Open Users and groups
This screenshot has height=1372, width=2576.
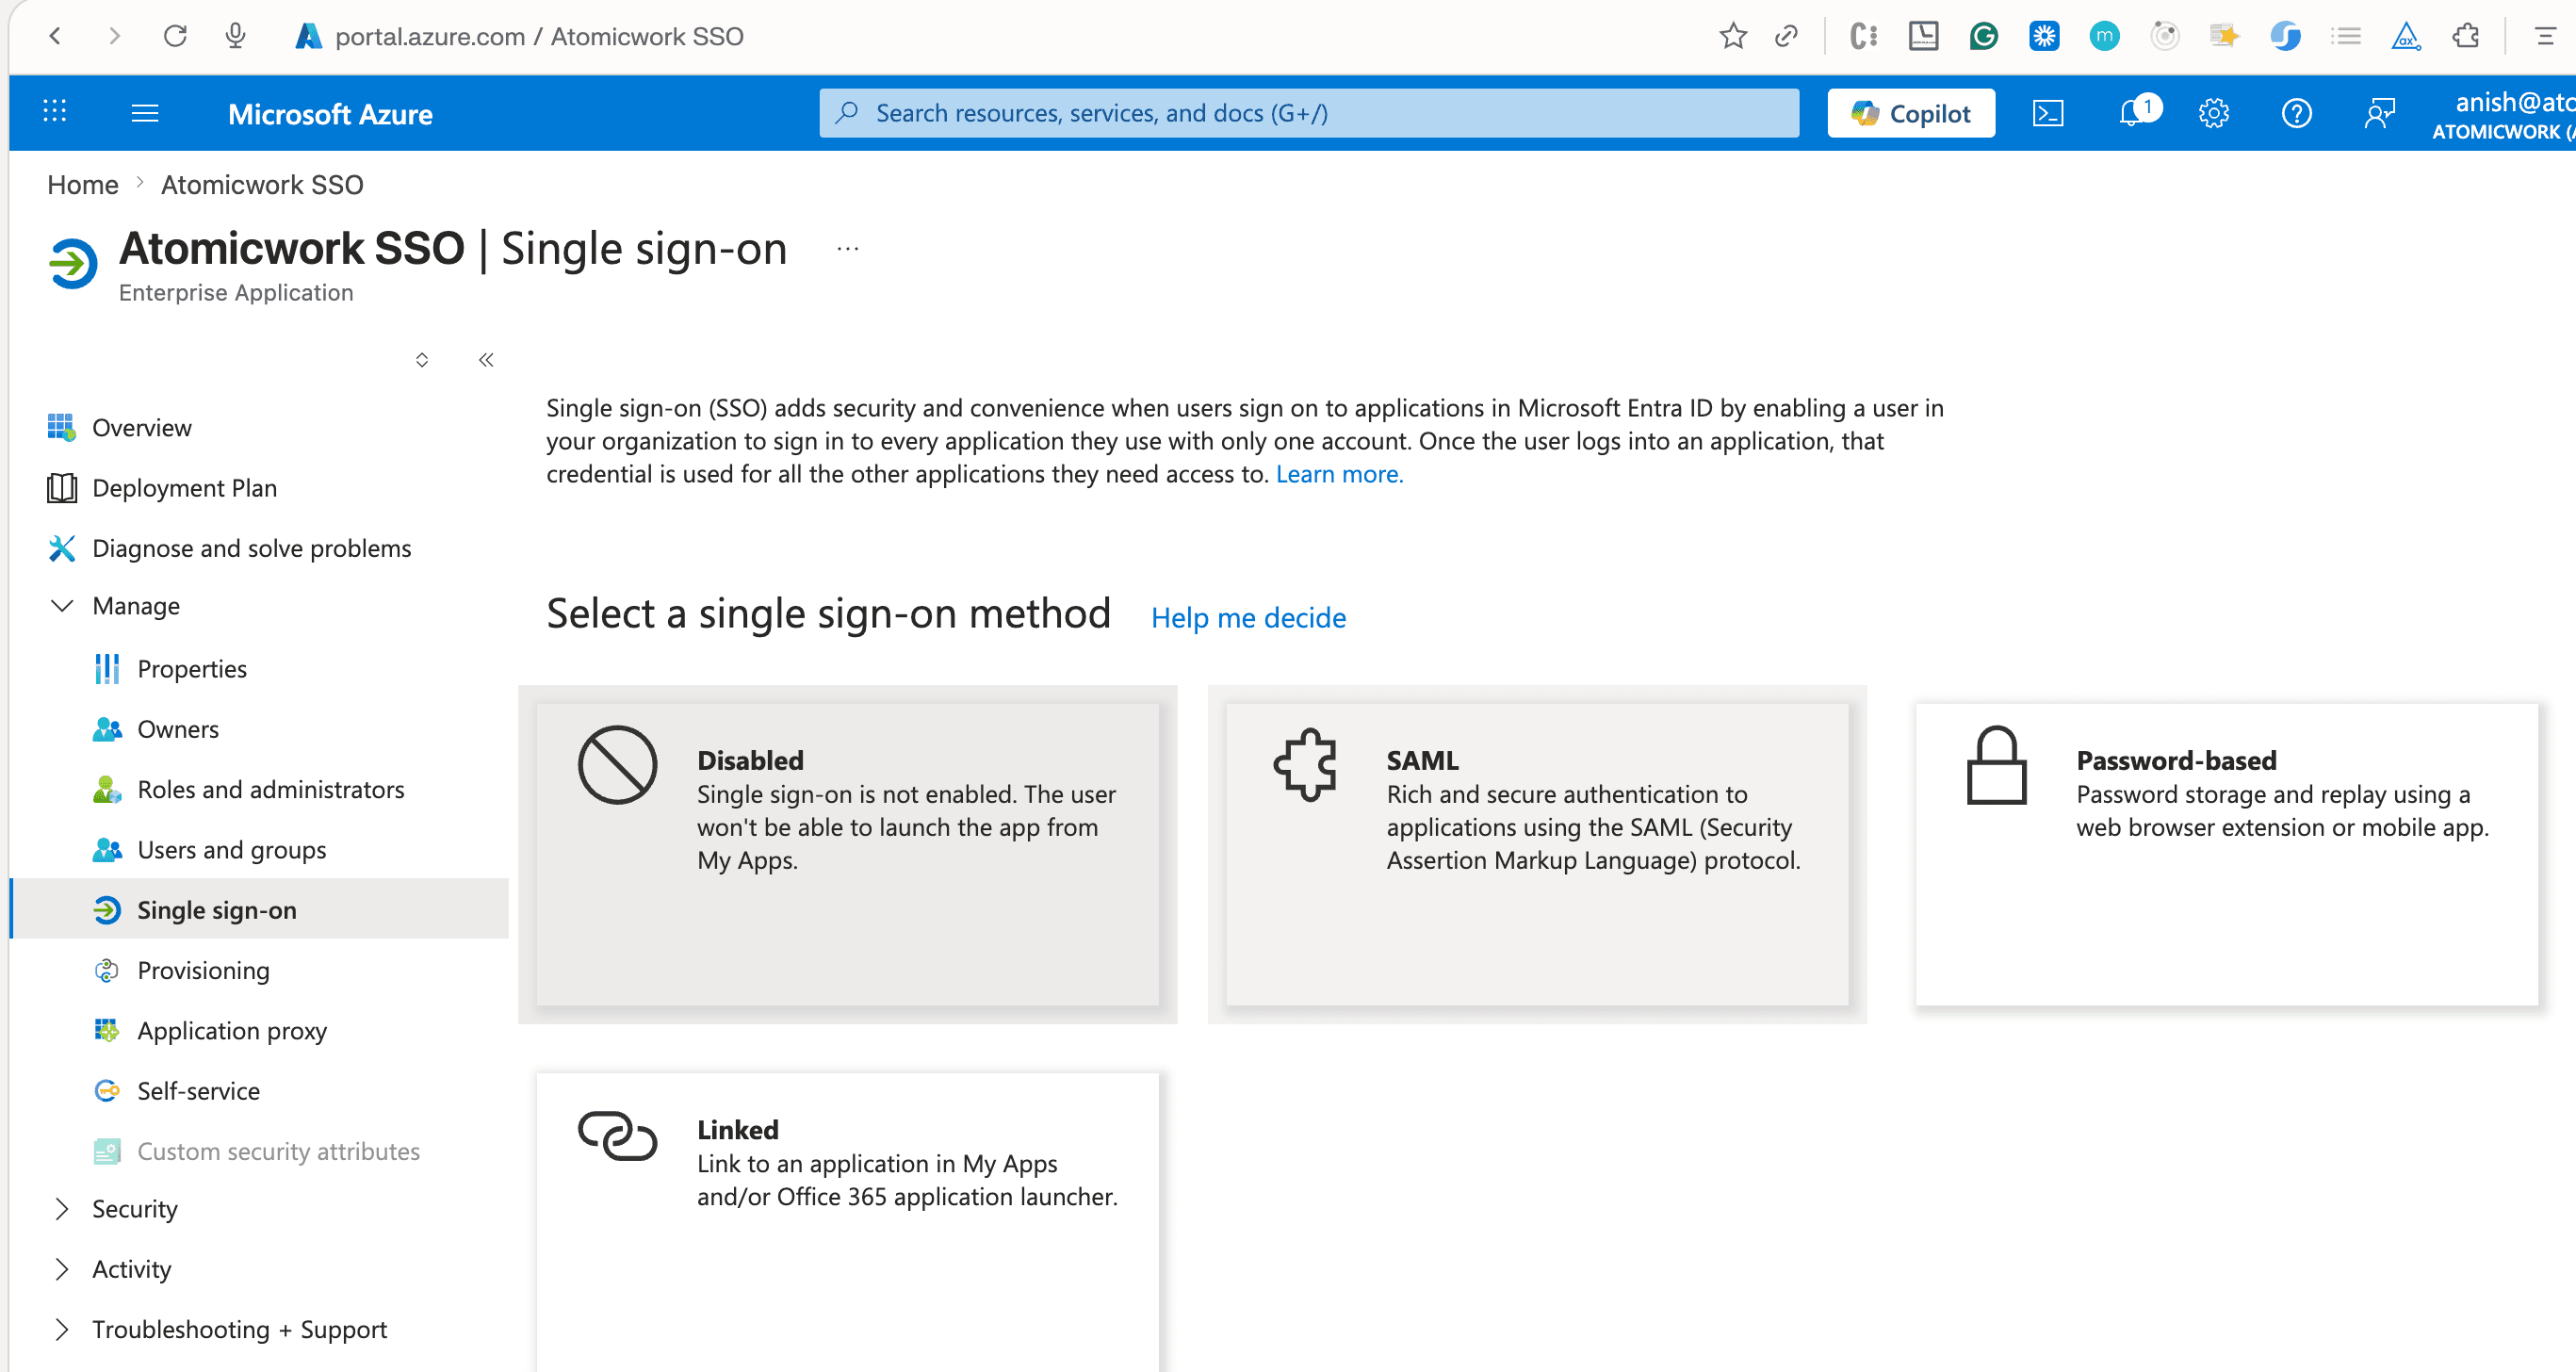(x=232, y=850)
